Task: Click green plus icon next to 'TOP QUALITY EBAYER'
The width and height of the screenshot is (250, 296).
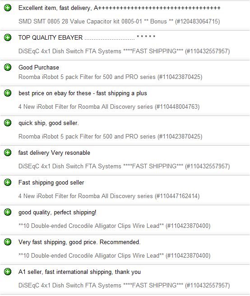Action: coord(8,37)
